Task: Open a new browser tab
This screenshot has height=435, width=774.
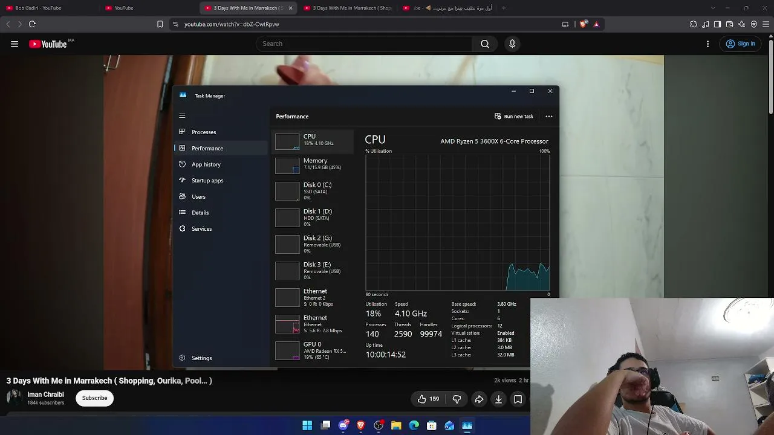Action: [504, 8]
